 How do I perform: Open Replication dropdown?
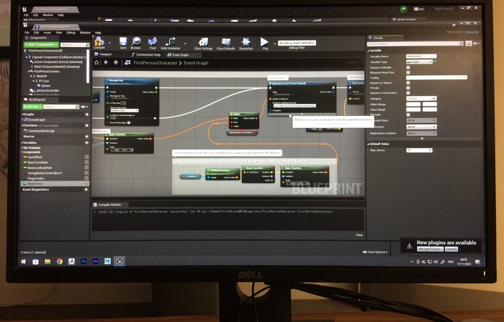[421, 127]
